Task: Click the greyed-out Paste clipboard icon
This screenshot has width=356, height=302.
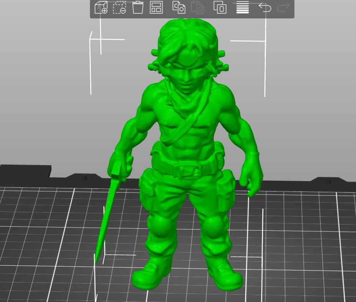Action: click(x=197, y=8)
